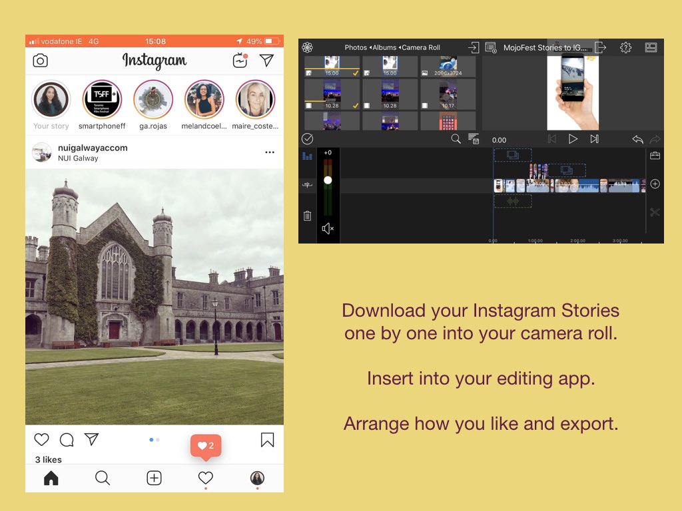Open maire_coste story
Screen dimensions: 682x511
coord(255,100)
